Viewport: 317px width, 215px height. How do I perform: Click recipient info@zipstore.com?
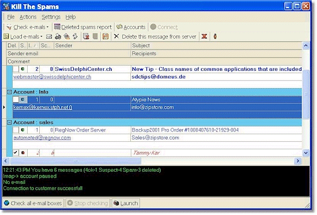tap(152, 107)
